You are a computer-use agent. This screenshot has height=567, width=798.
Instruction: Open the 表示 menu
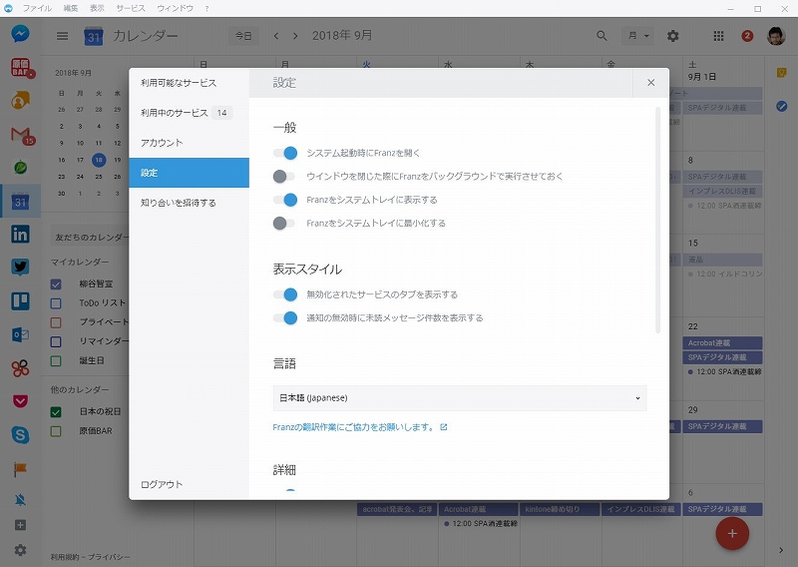(x=97, y=8)
